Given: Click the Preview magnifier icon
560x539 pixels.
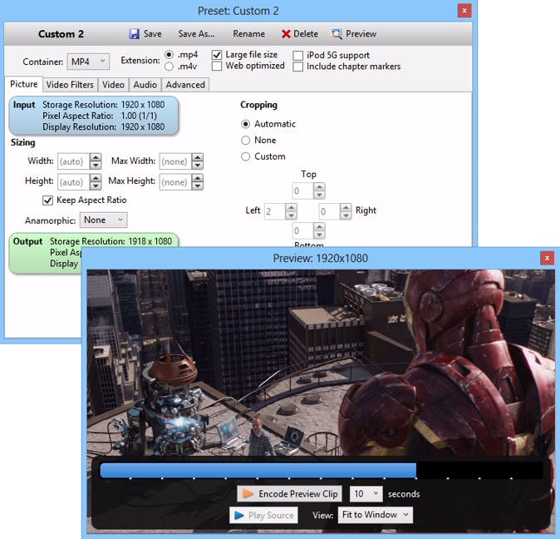Looking at the screenshot, I should pos(336,34).
